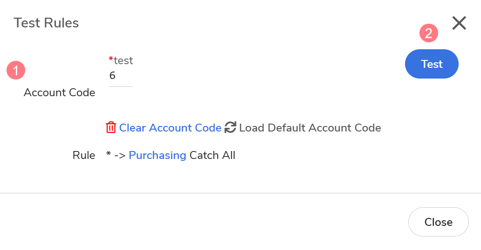Open the Purchasing rule link
Screen dimensions: 481x250
click(158, 155)
